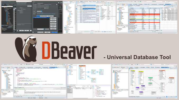Switch to Connection properties tab in driver dialog
Screen dimensions: 179x100
click(x=44, y=16)
